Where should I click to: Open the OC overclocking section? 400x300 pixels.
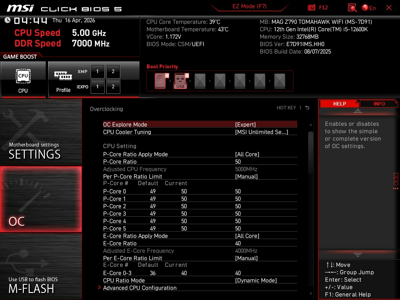click(41, 199)
